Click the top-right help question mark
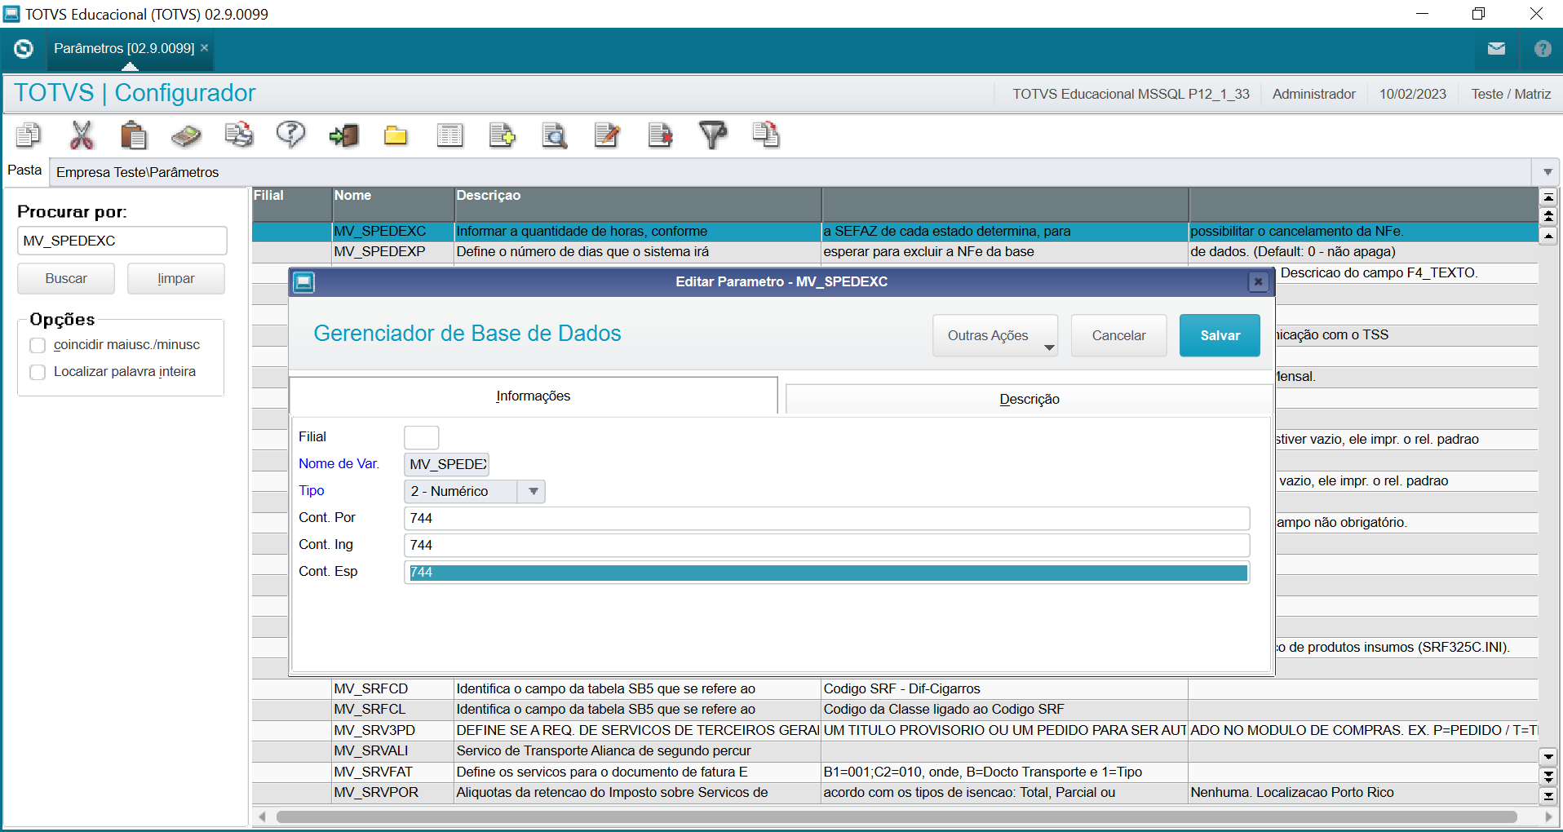The image size is (1563, 832). click(x=1542, y=49)
